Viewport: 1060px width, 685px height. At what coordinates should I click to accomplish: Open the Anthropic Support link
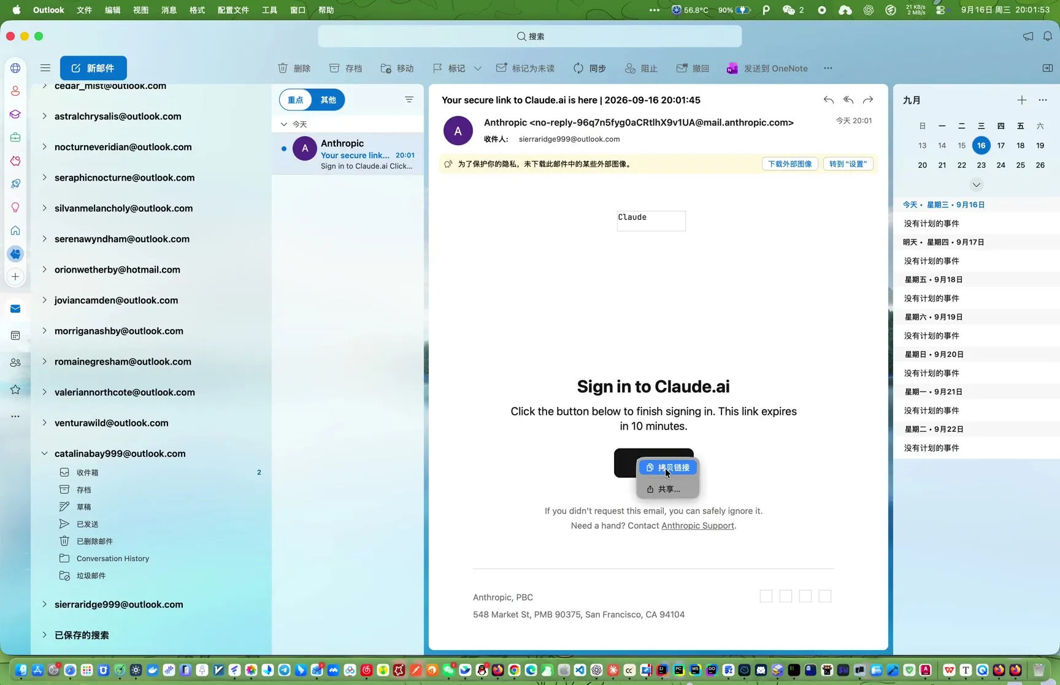coord(697,526)
